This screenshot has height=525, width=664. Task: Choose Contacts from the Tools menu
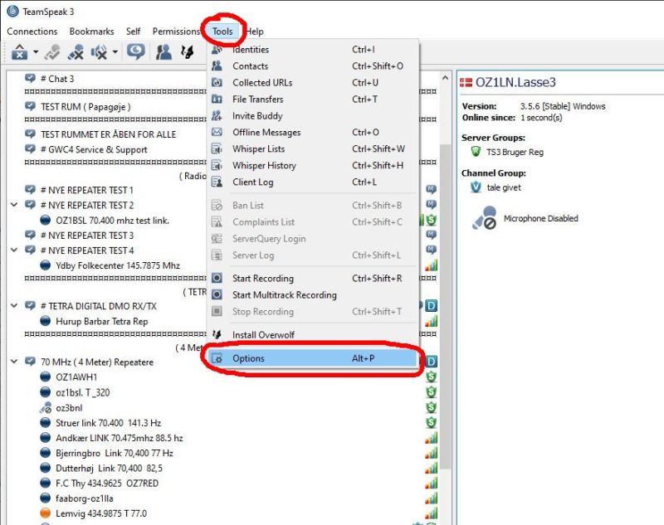[313, 66]
